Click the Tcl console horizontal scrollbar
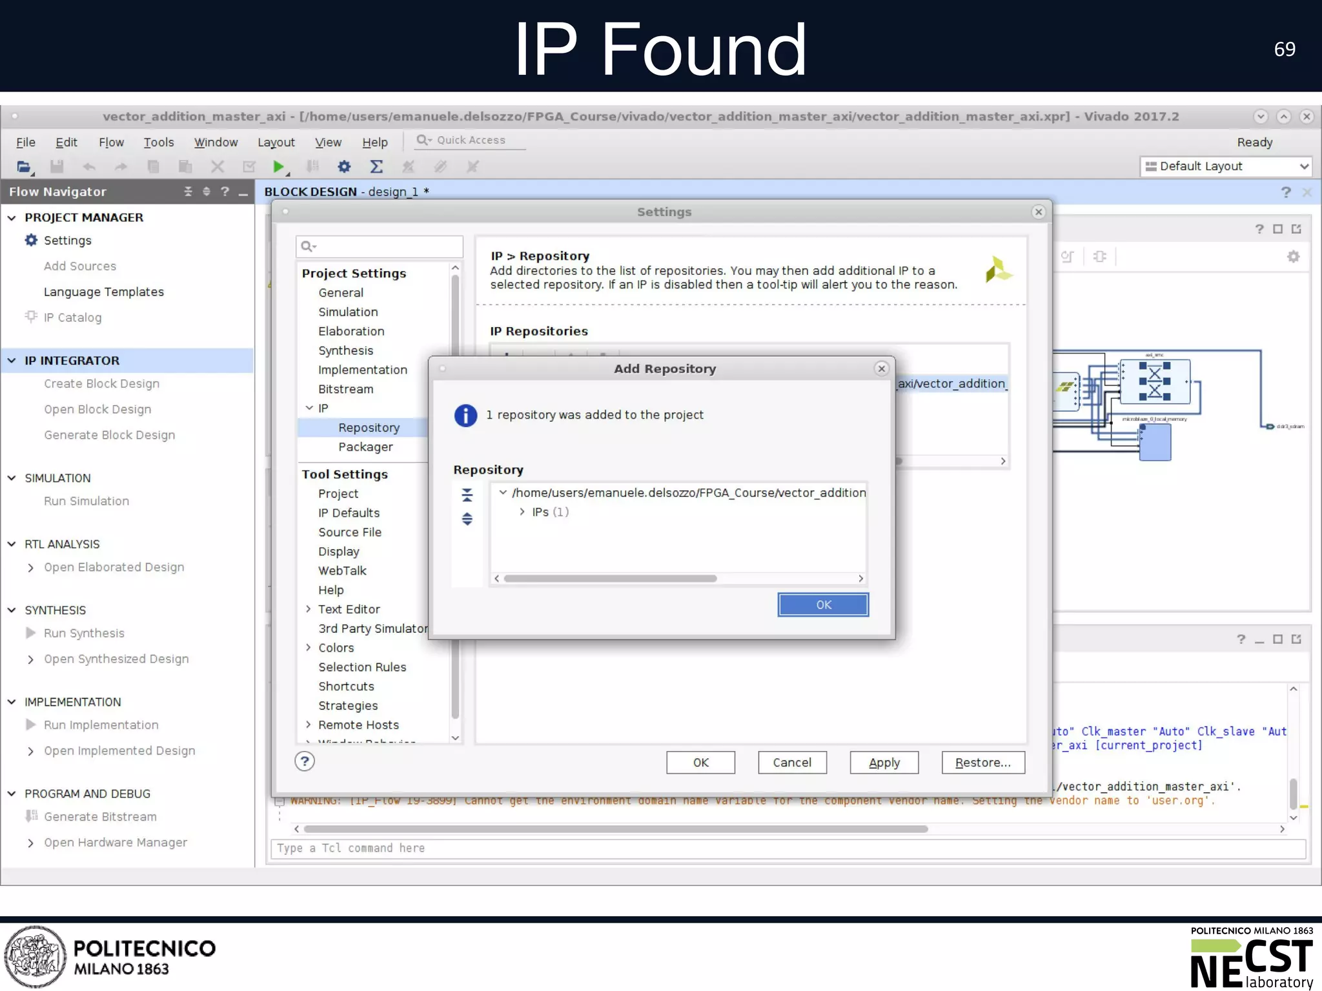Image resolution: width=1322 pixels, height=991 pixels. pos(615,829)
